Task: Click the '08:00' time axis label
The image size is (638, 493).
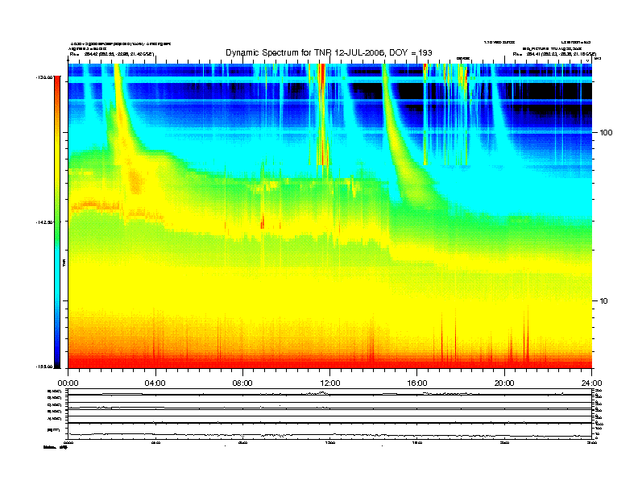Action: pyautogui.click(x=243, y=383)
